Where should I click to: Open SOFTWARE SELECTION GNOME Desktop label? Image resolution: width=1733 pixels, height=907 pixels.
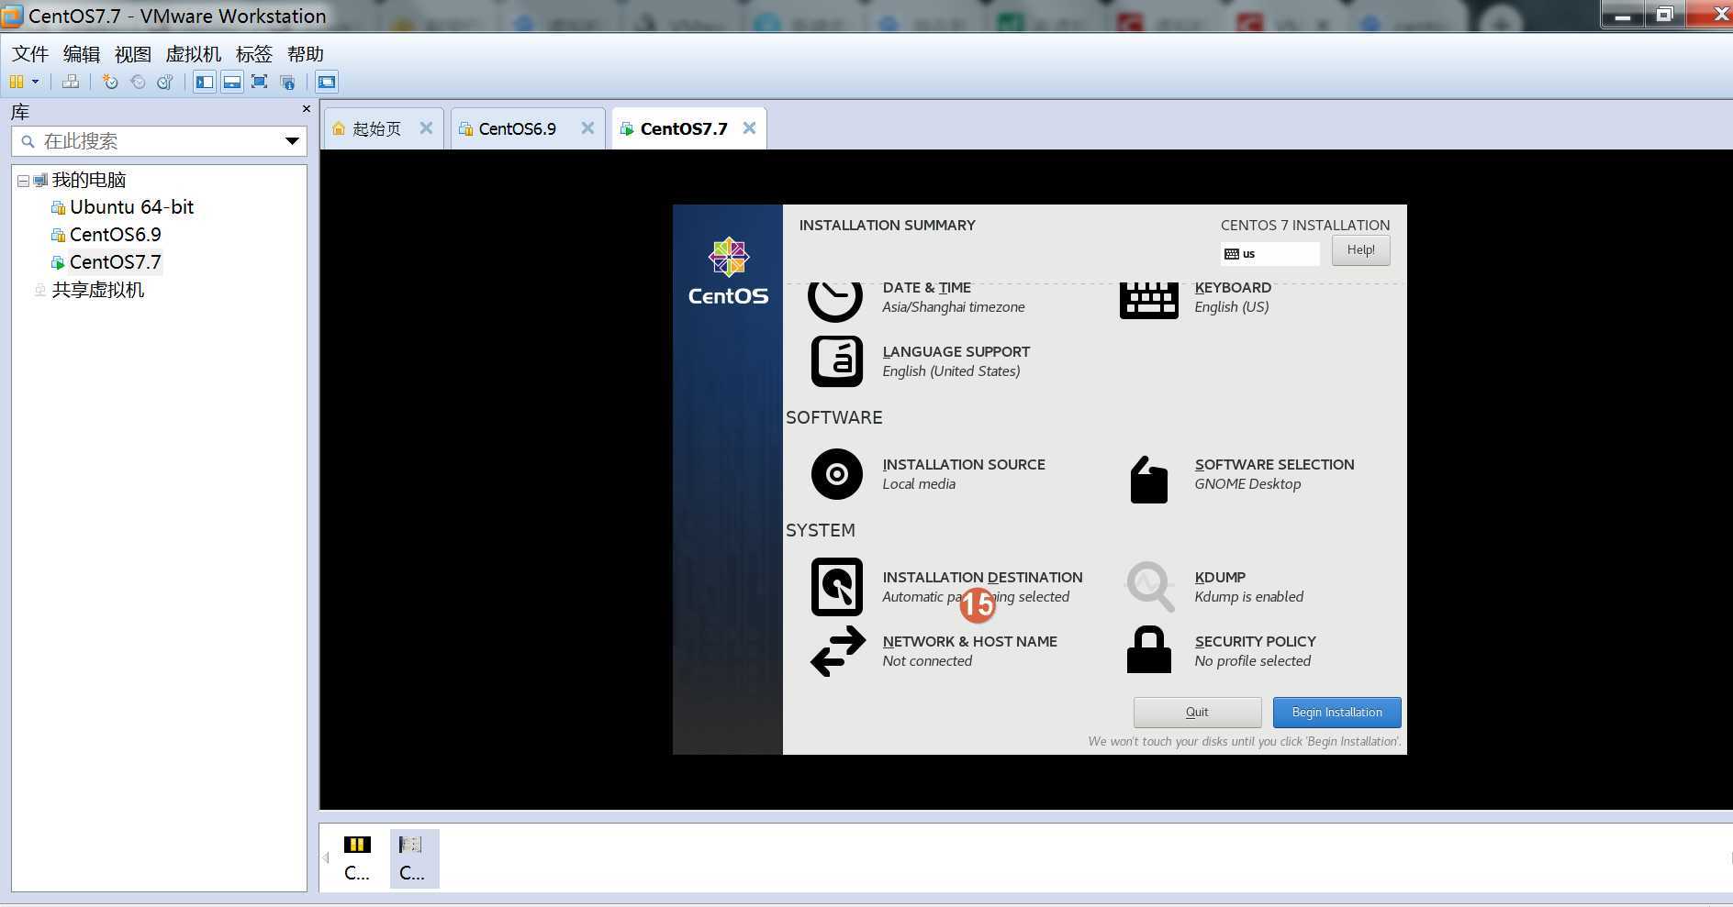tap(1274, 474)
